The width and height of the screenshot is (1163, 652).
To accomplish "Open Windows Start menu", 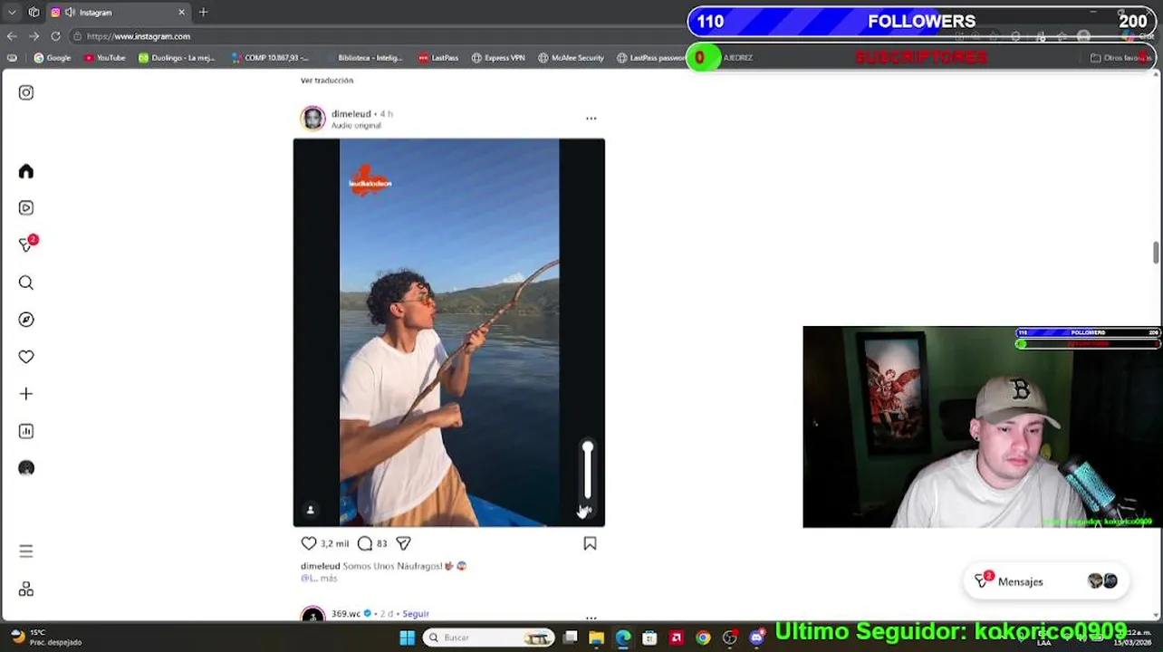I will click(407, 638).
